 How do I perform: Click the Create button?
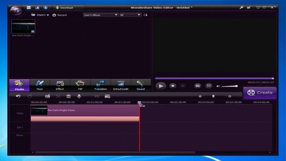coord(260,93)
